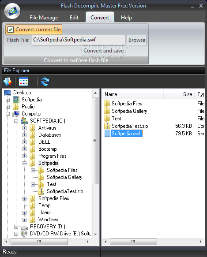Sort by the Size column header

179,94
